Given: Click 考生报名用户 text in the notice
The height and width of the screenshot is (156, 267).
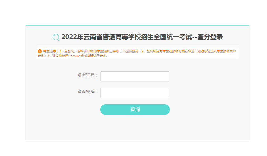Looking at the screenshot, I should click(x=226, y=51).
